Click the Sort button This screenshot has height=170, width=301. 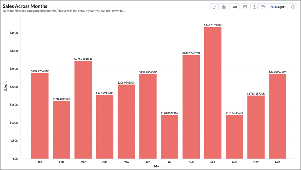pos(234,7)
